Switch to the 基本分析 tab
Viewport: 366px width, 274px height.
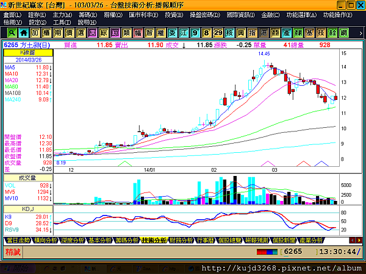click(99, 241)
